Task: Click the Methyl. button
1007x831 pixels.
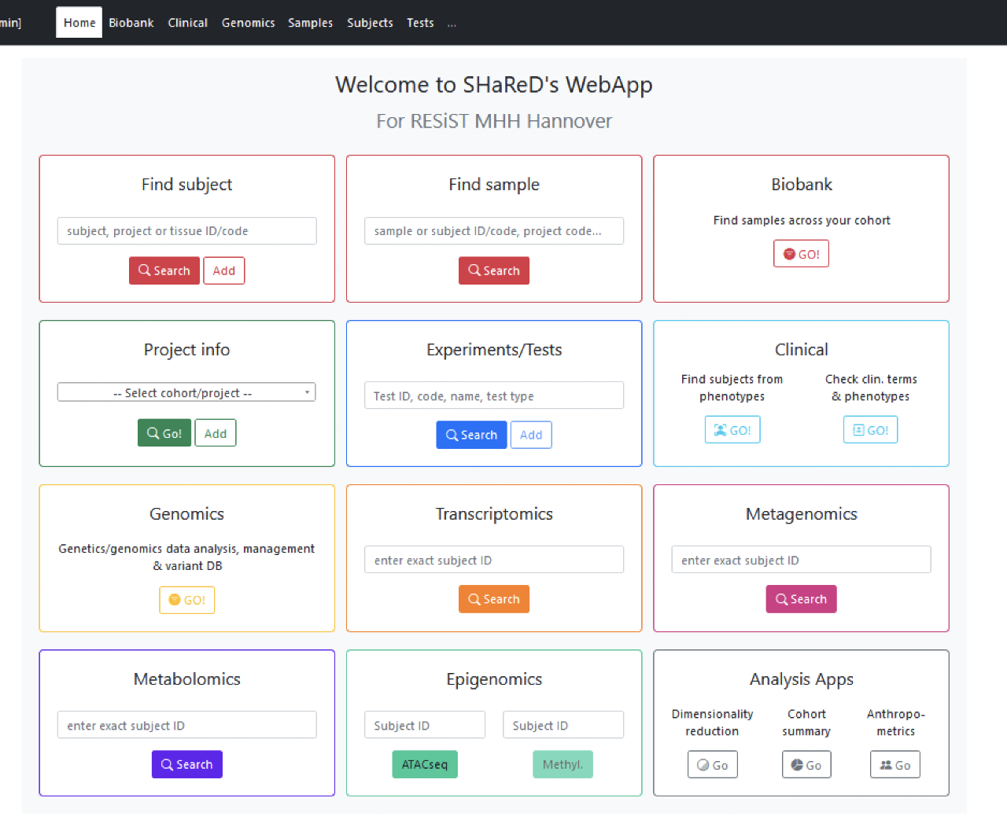Action: pos(563,764)
